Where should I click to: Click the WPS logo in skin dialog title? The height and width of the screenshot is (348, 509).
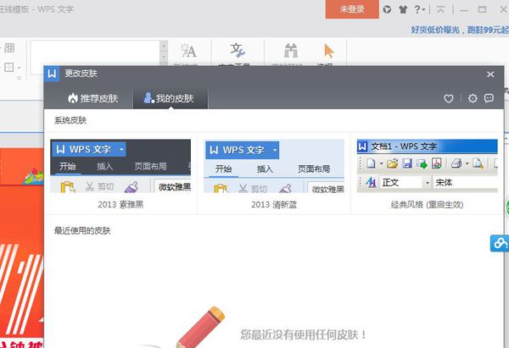52,74
